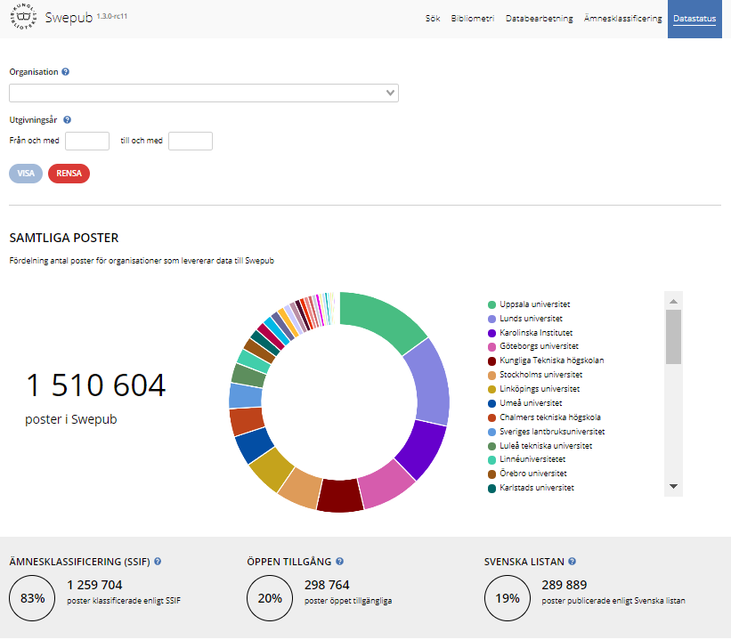Toggle Umeå universitet legend entry
Viewport: 731px width, 640px height.
[525, 403]
